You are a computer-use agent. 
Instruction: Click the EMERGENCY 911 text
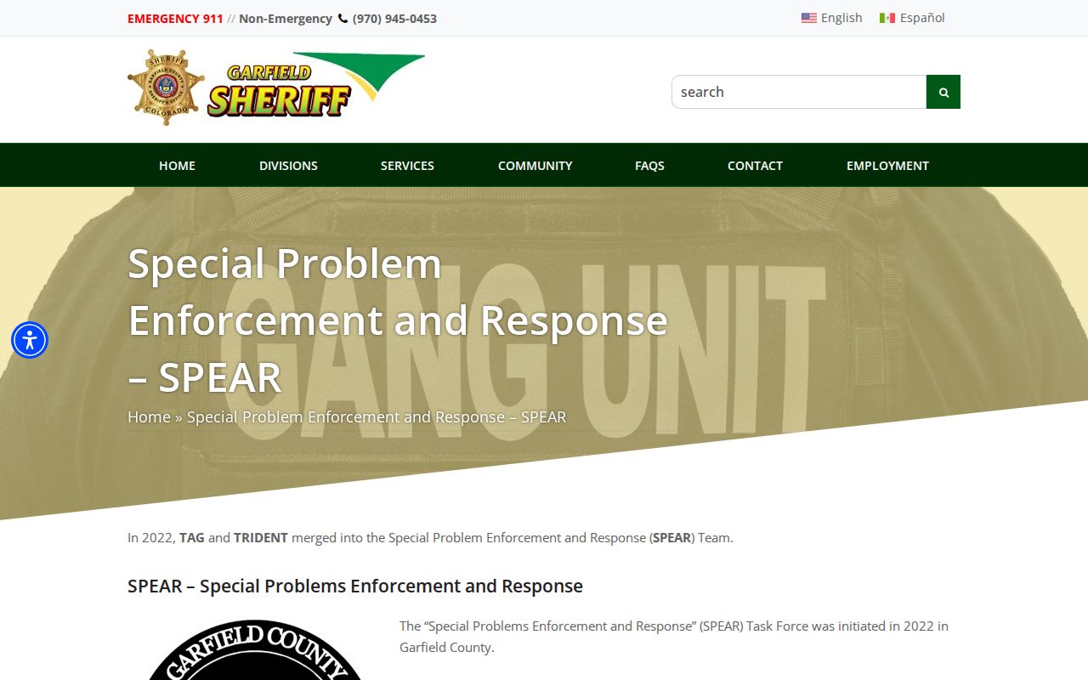(175, 19)
